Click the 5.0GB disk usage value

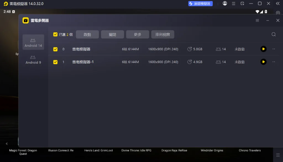coord(198,49)
